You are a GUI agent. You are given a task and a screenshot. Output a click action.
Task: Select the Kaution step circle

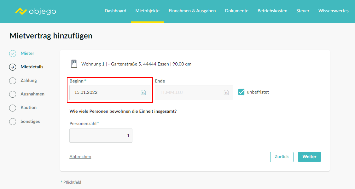(13, 108)
